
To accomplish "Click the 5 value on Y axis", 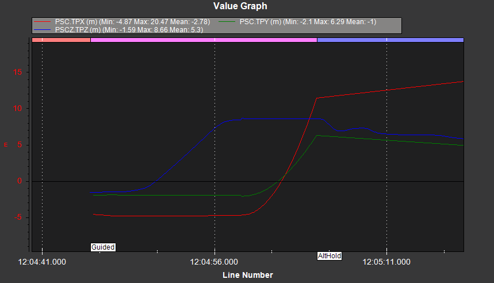I will [20, 144].
